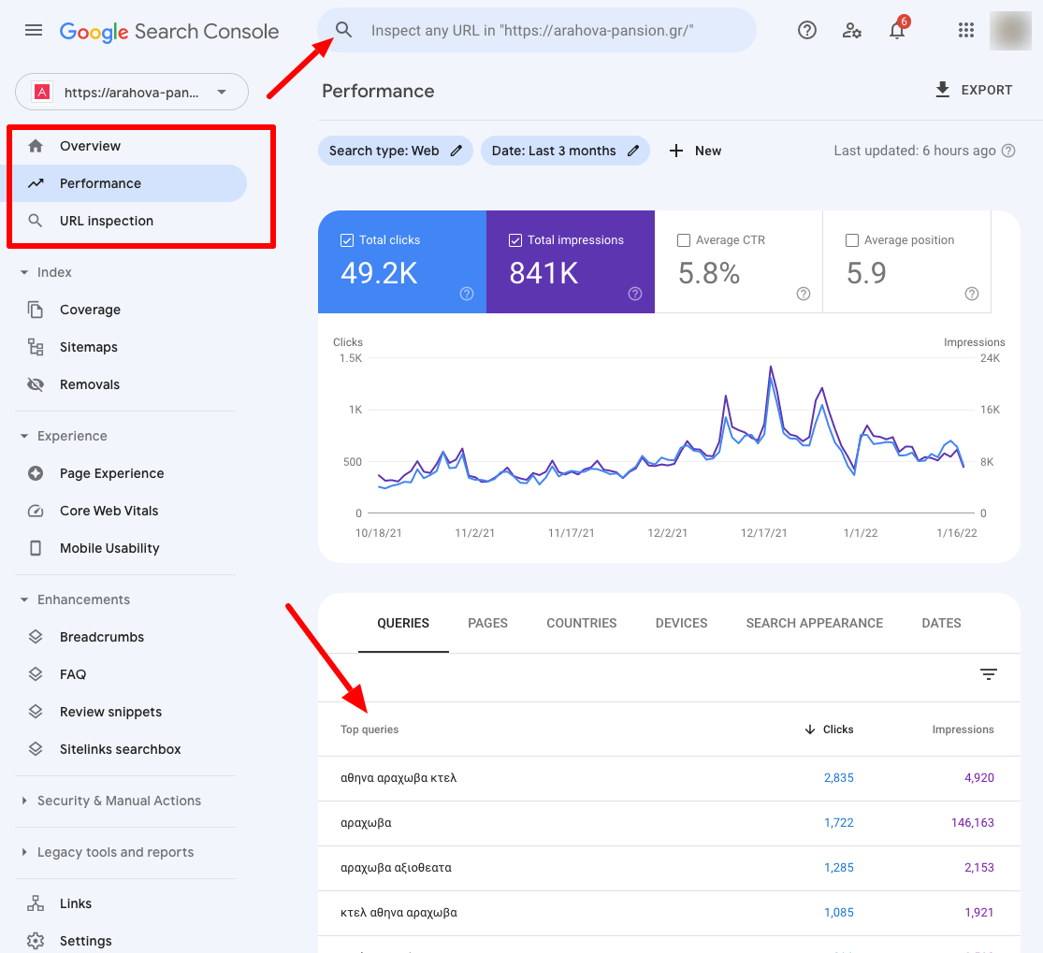Uncheck the Total impressions checkbox
Screen dimensions: 1043x953
(x=514, y=240)
